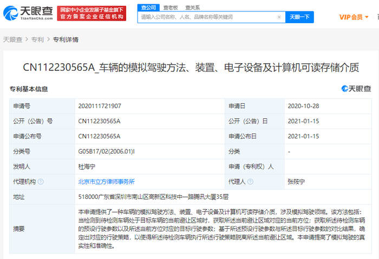Select the 专利详情 breadcrumb text

(x=66, y=39)
